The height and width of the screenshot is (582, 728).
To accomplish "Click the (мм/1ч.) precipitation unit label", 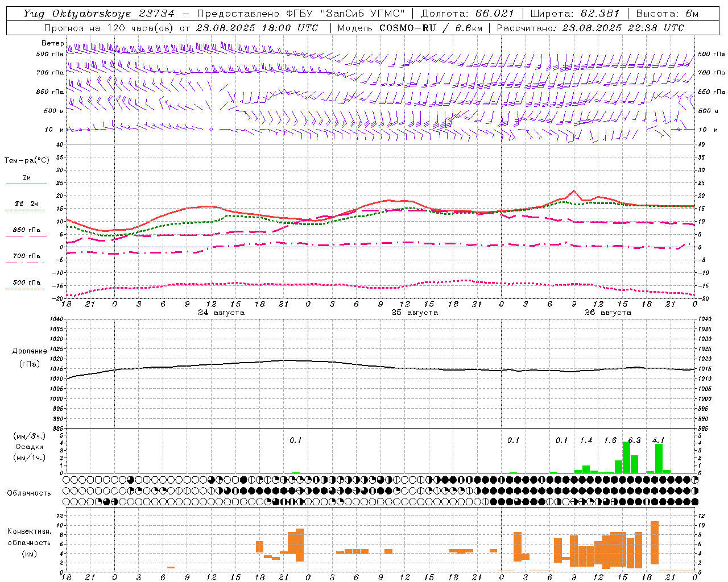I will tap(30, 458).
